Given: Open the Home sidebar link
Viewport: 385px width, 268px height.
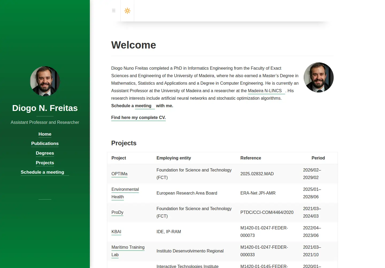Looking at the screenshot, I should (45, 134).
